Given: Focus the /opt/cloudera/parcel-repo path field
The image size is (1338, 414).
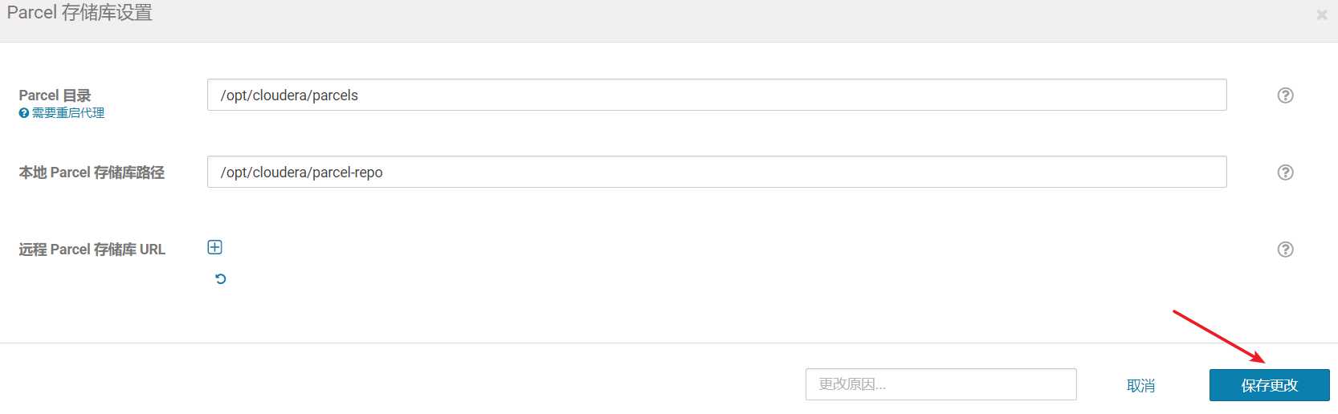Looking at the screenshot, I should (716, 172).
